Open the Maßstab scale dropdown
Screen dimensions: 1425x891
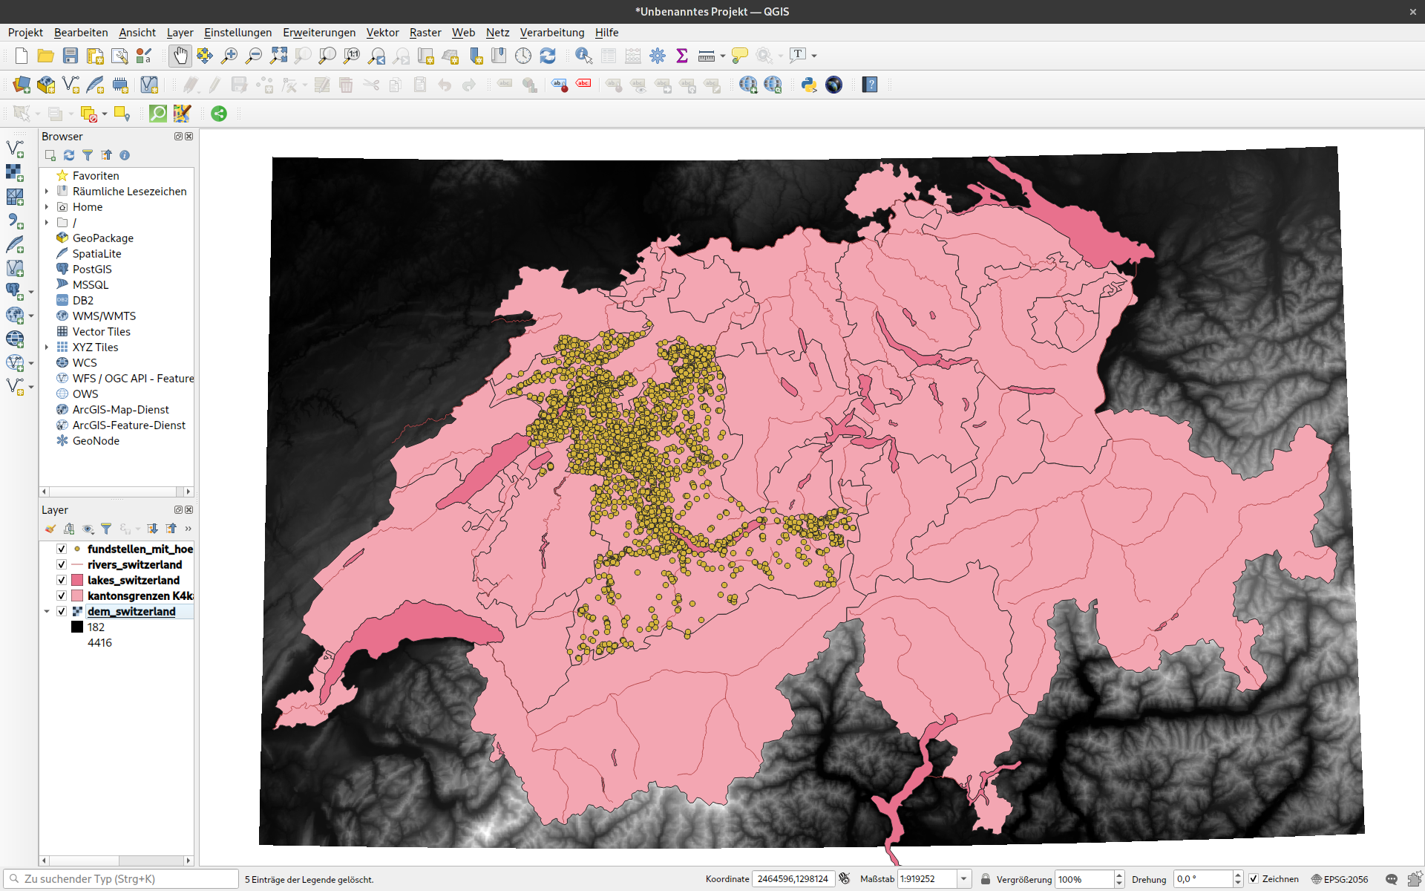tap(963, 878)
